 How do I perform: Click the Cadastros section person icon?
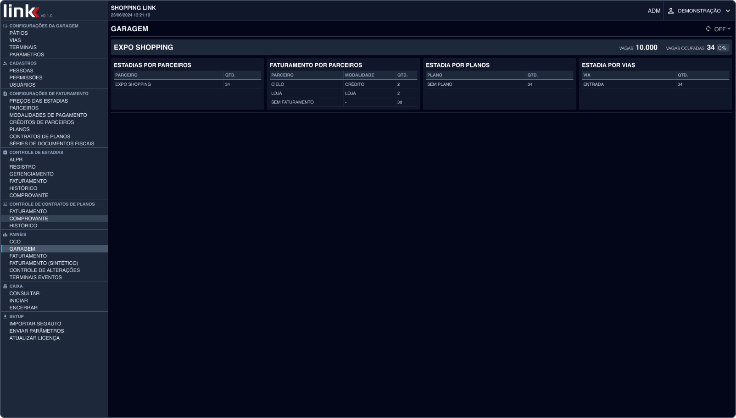click(5, 64)
